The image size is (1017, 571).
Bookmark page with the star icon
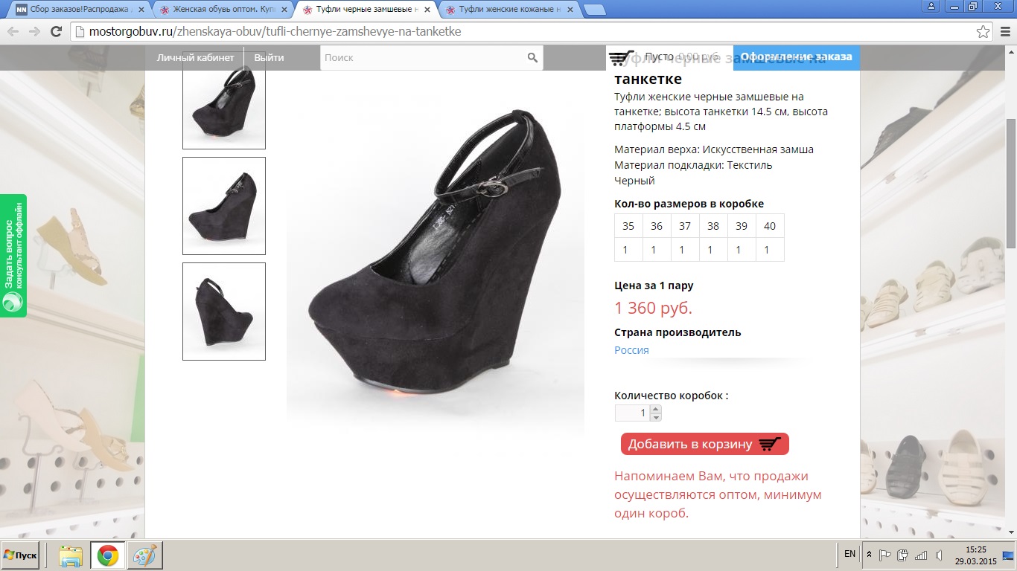click(983, 32)
